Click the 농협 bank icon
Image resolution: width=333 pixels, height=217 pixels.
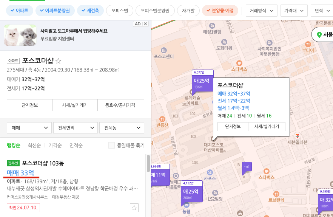point(186,205)
